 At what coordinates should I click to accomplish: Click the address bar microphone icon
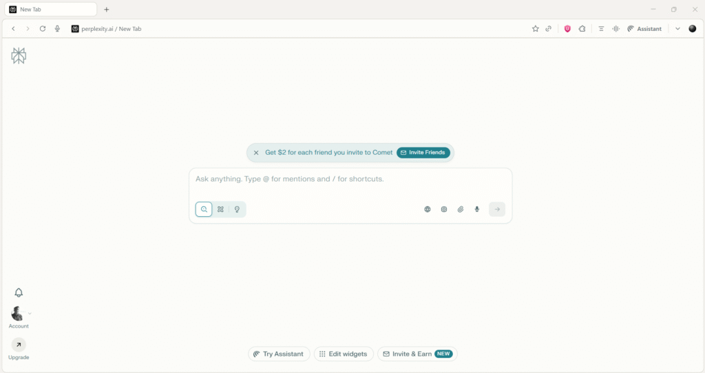pos(57,29)
